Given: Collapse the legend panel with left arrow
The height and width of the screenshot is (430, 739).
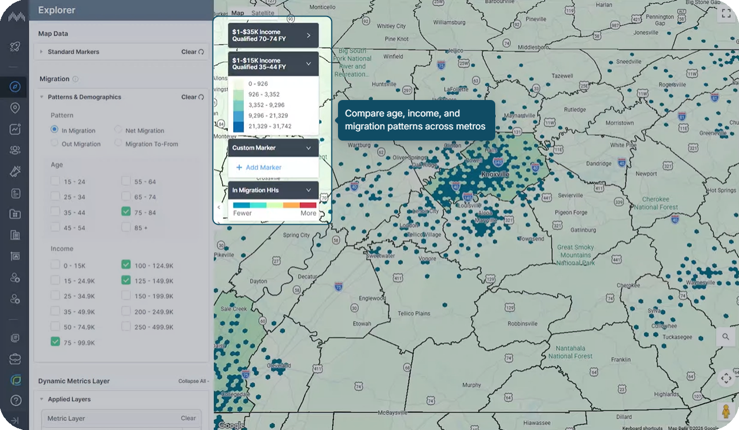Looking at the screenshot, I should click(219, 207).
